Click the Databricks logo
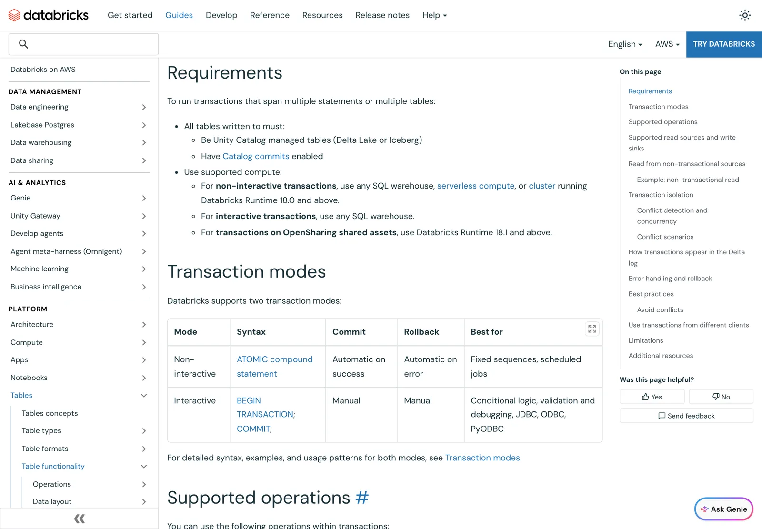Viewport: 762px width, 529px height. coord(48,15)
